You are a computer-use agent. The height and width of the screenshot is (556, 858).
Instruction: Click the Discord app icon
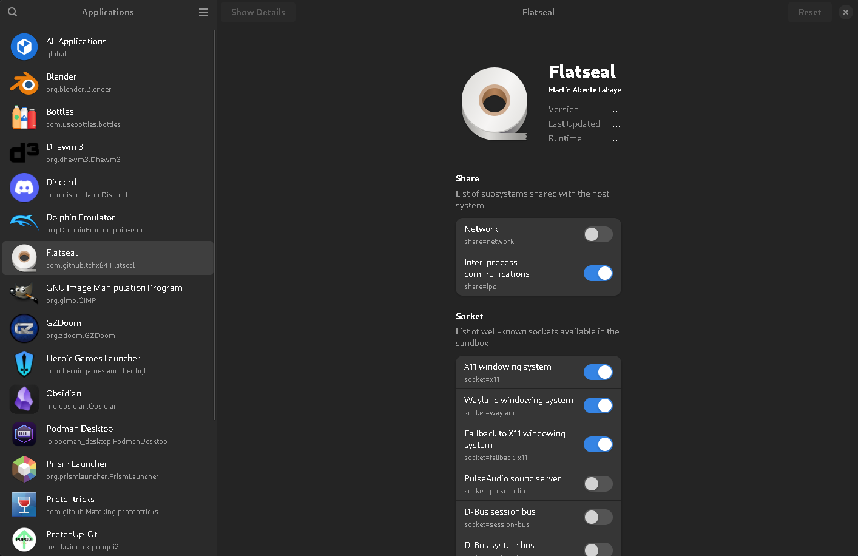(x=24, y=188)
